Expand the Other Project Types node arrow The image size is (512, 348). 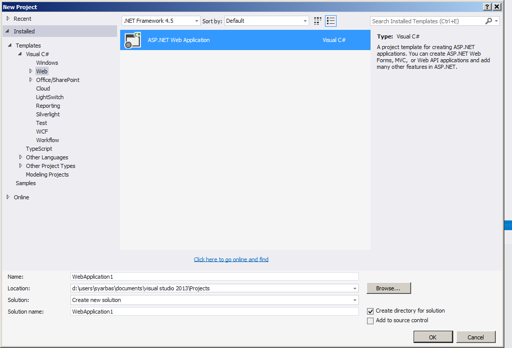pos(21,166)
